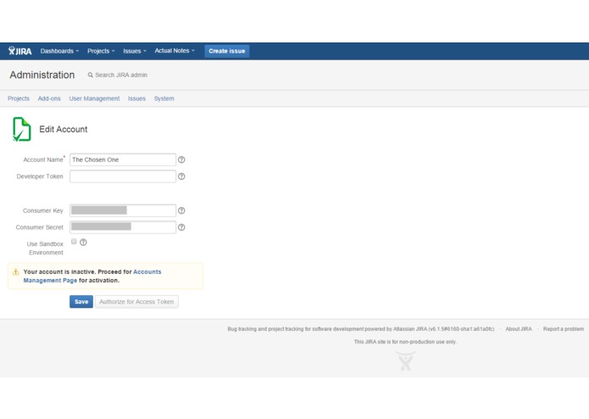
Task: Focus the Account Name field
Action: (123, 159)
